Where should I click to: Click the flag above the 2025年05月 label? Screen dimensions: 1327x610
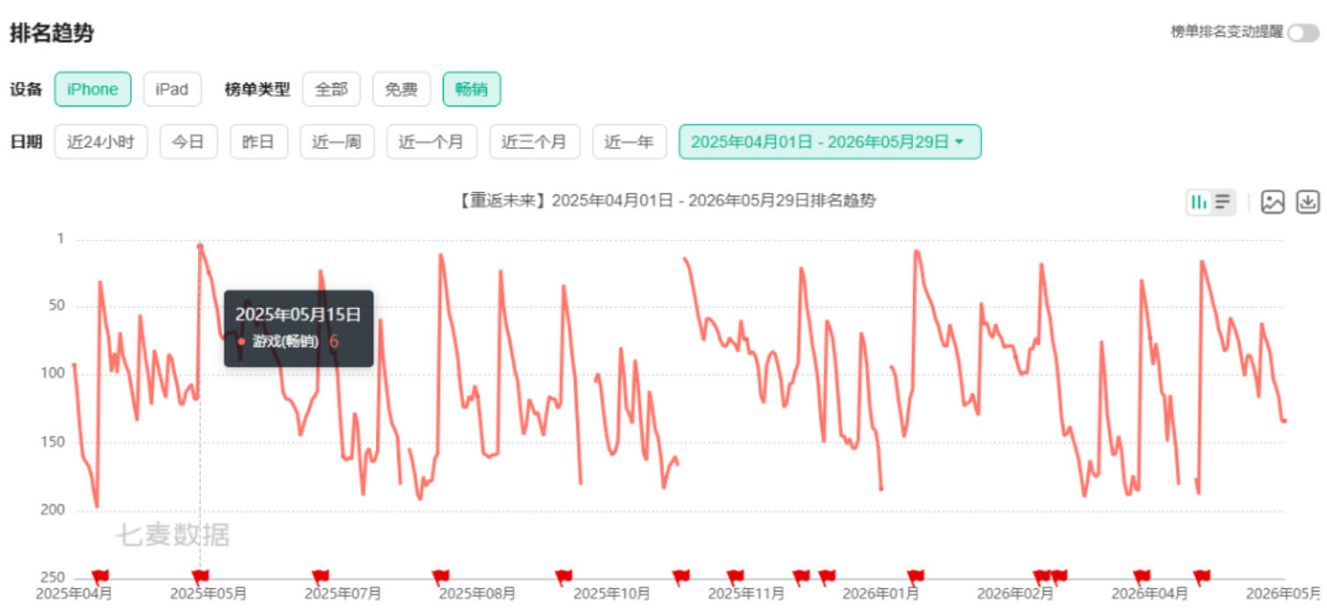201,577
